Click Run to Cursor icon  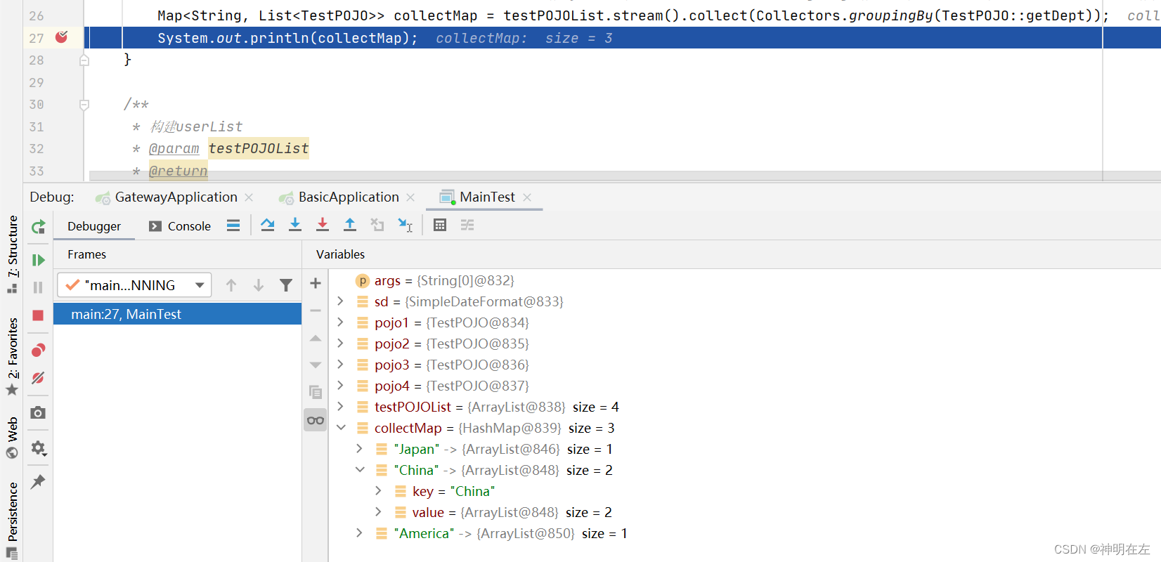click(x=406, y=225)
